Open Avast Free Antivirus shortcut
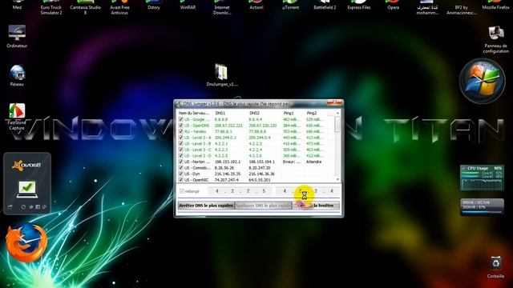The width and height of the screenshot is (513, 288). coord(119,7)
